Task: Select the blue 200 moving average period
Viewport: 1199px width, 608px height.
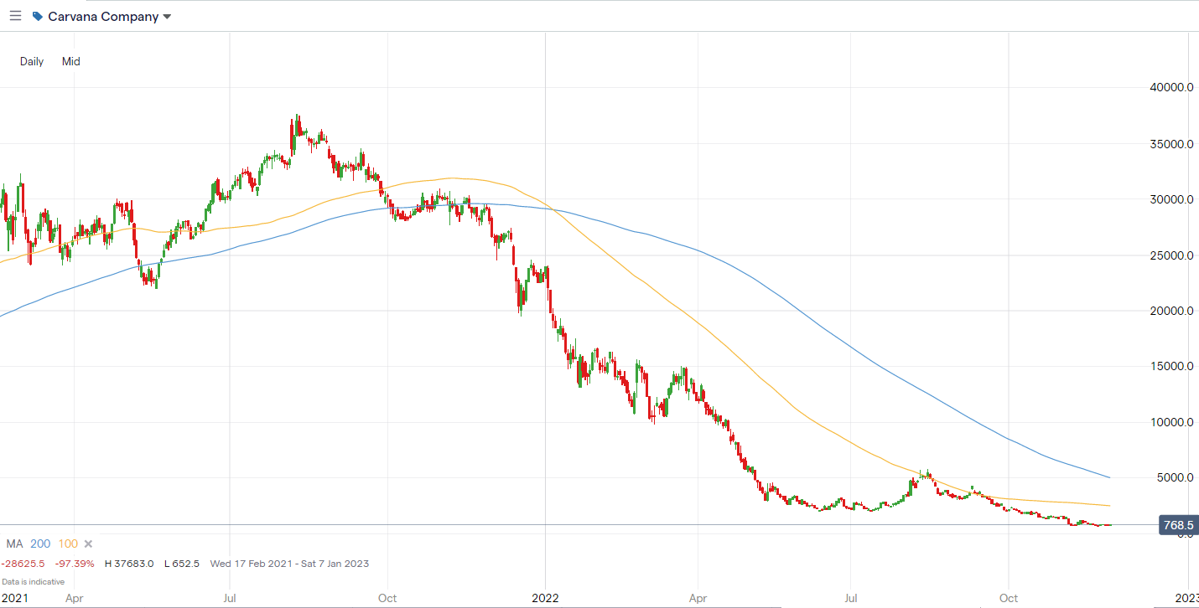Action: coord(40,544)
